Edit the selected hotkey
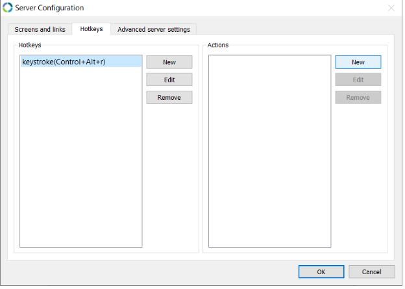This screenshot has height=289, width=405. click(169, 80)
